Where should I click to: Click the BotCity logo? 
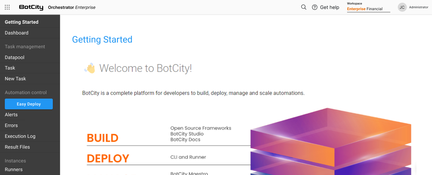tap(31, 7)
